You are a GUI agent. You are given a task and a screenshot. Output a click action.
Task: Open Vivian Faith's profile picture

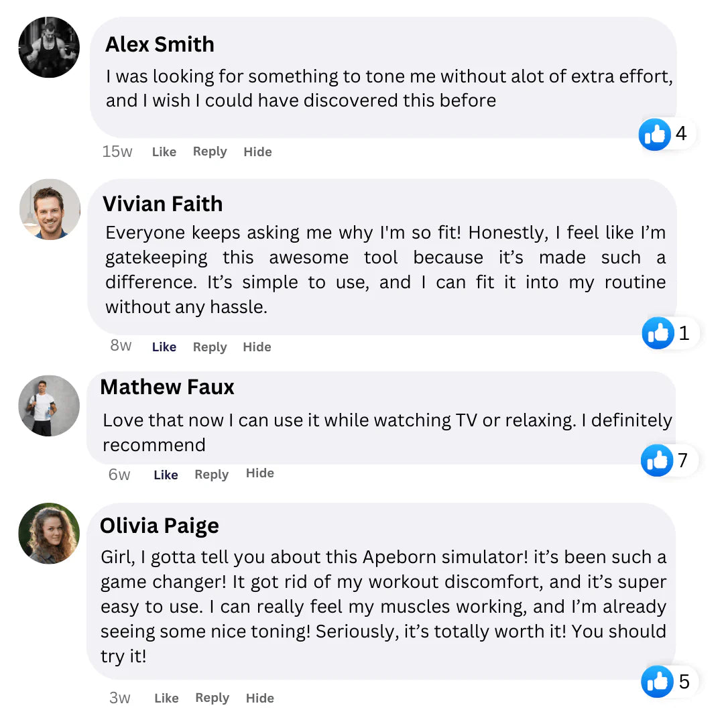[49, 209]
